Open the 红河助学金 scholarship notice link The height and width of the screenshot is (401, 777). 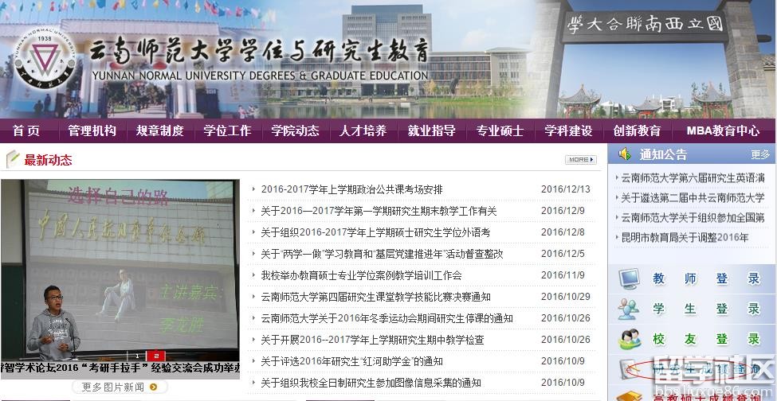(x=351, y=361)
